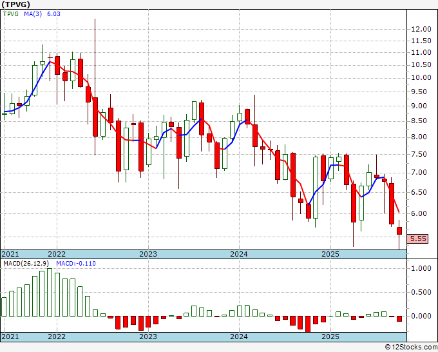Click the 6.50 price axis label
The image size is (438, 352).
point(419,192)
